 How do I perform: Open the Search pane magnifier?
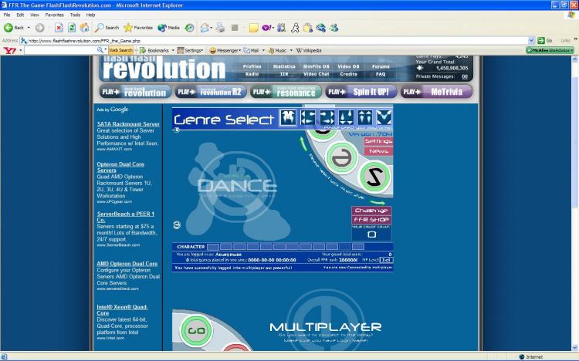tap(107, 28)
